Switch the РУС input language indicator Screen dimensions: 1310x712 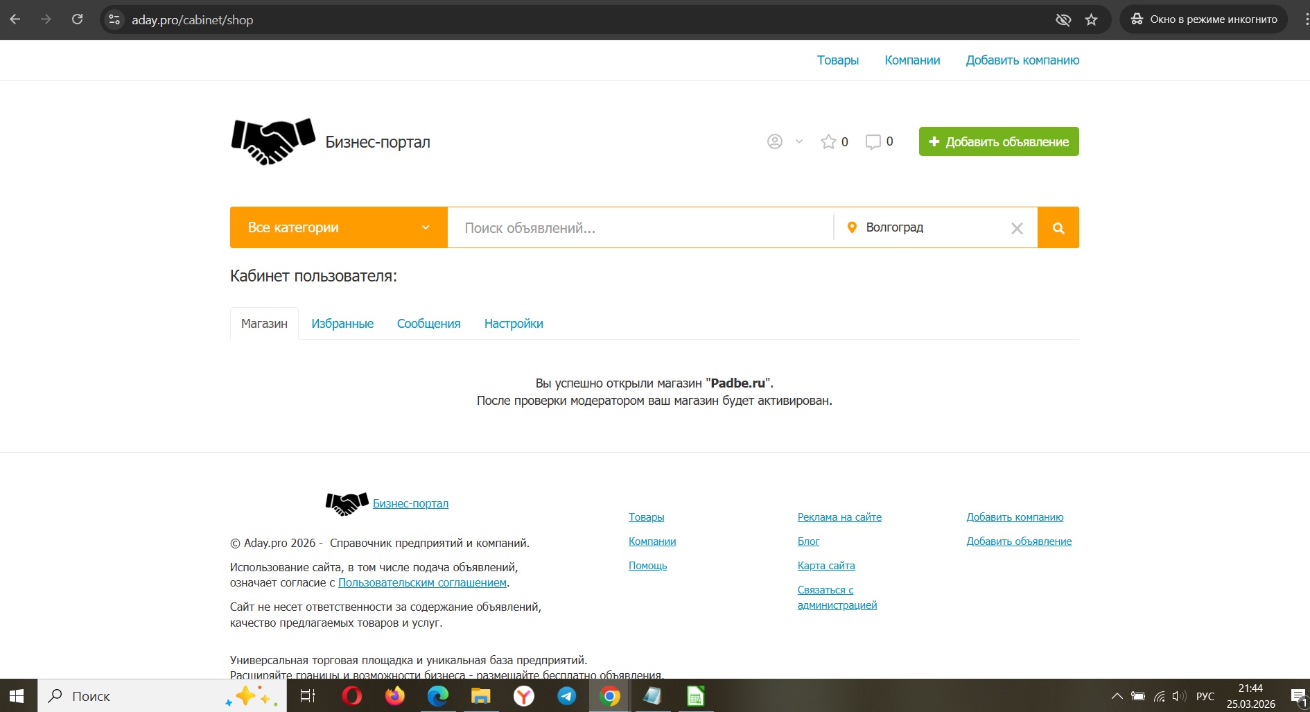click(1205, 696)
